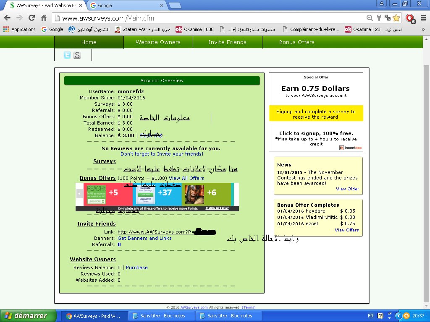Click the saved password key icon

(379, 18)
